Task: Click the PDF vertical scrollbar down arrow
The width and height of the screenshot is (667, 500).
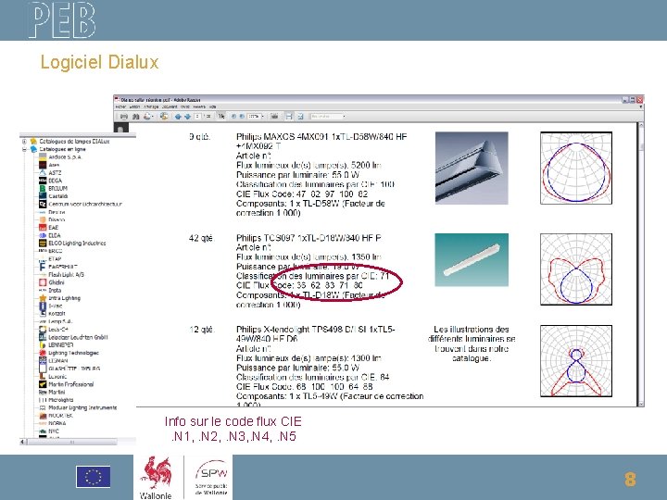Action: (x=641, y=404)
